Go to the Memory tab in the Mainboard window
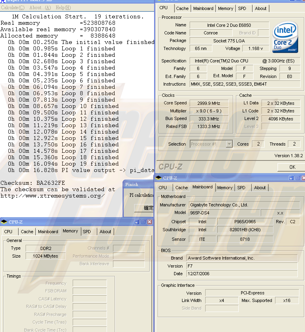Screen dimensions: 305x332 tap(225, 188)
